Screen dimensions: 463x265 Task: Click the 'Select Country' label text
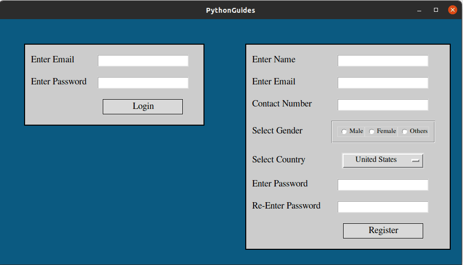tap(278, 159)
